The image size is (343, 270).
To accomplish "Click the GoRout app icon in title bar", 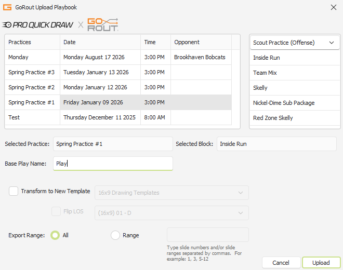I will [x=7, y=7].
